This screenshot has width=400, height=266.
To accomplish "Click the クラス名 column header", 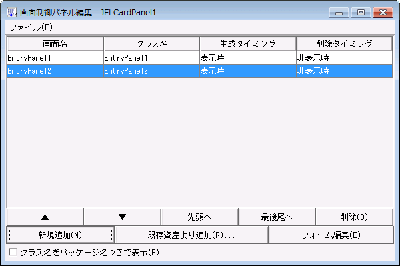I will click(151, 44).
